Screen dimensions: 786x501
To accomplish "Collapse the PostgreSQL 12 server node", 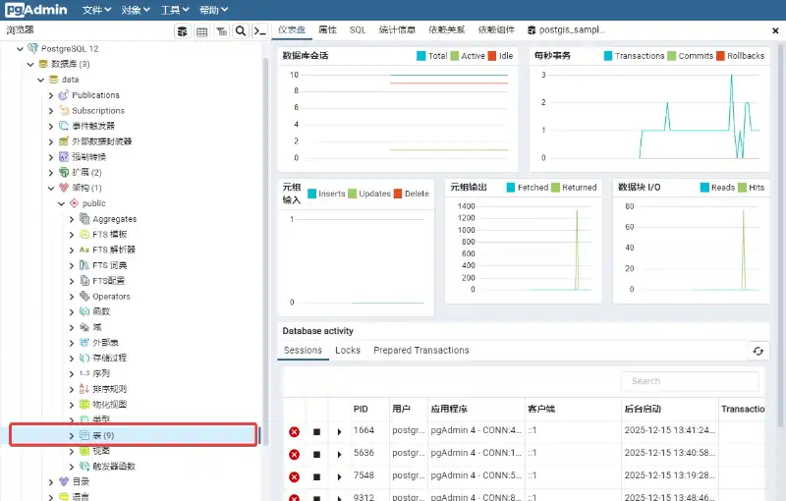I will [20, 49].
